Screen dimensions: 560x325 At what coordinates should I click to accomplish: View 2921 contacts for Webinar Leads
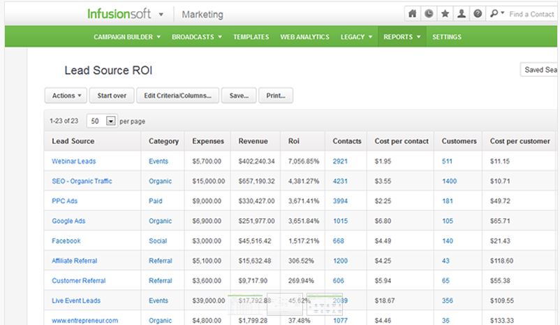tap(340, 161)
